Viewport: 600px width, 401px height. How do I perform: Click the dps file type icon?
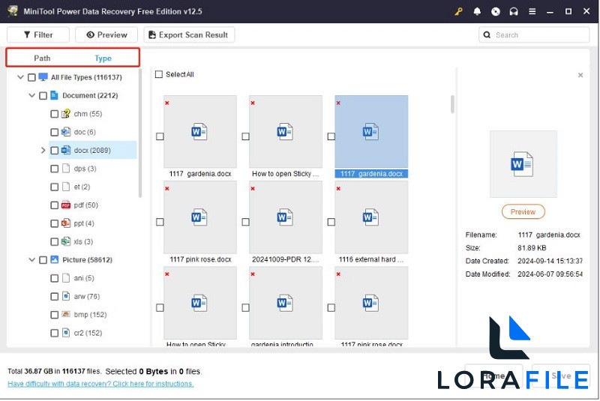(x=66, y=169)
